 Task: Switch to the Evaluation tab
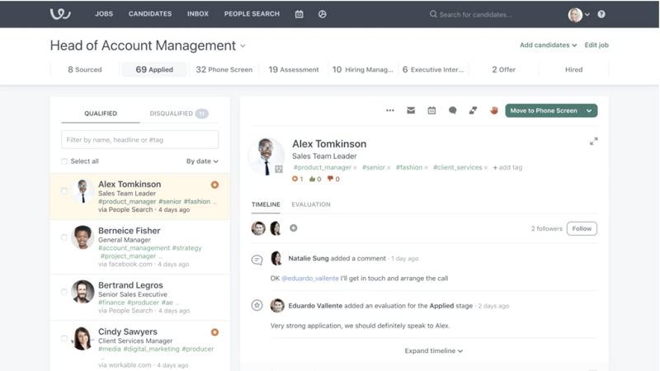click(311, 204)
